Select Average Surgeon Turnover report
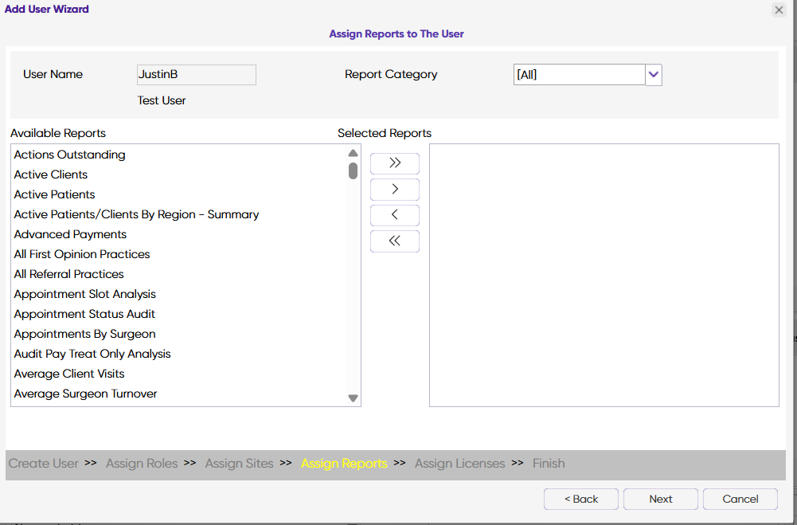This screenshot has height=525, width=797. coord(179,394)
